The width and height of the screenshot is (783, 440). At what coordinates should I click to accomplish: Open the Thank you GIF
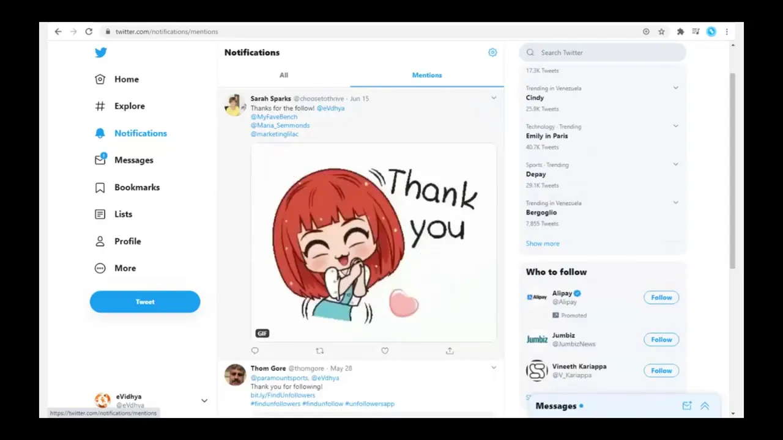tap(373, 242)
